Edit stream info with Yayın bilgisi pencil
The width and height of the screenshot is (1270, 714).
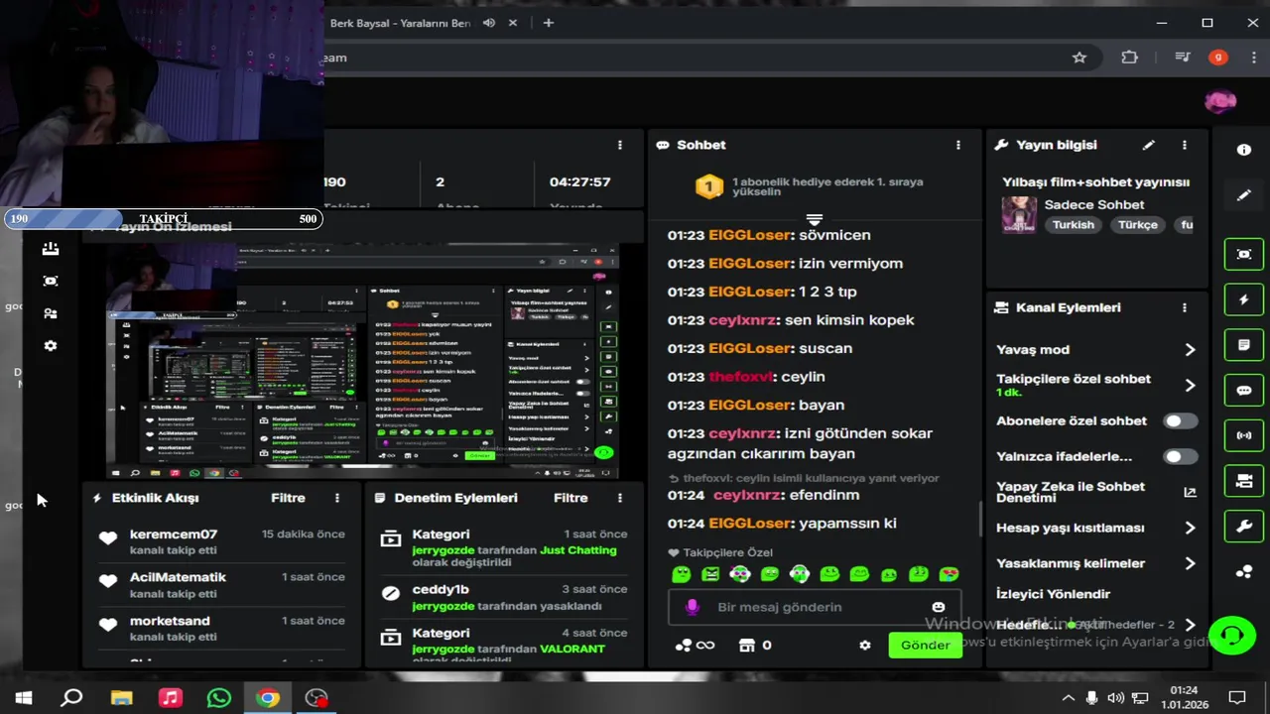point(1148,145)
